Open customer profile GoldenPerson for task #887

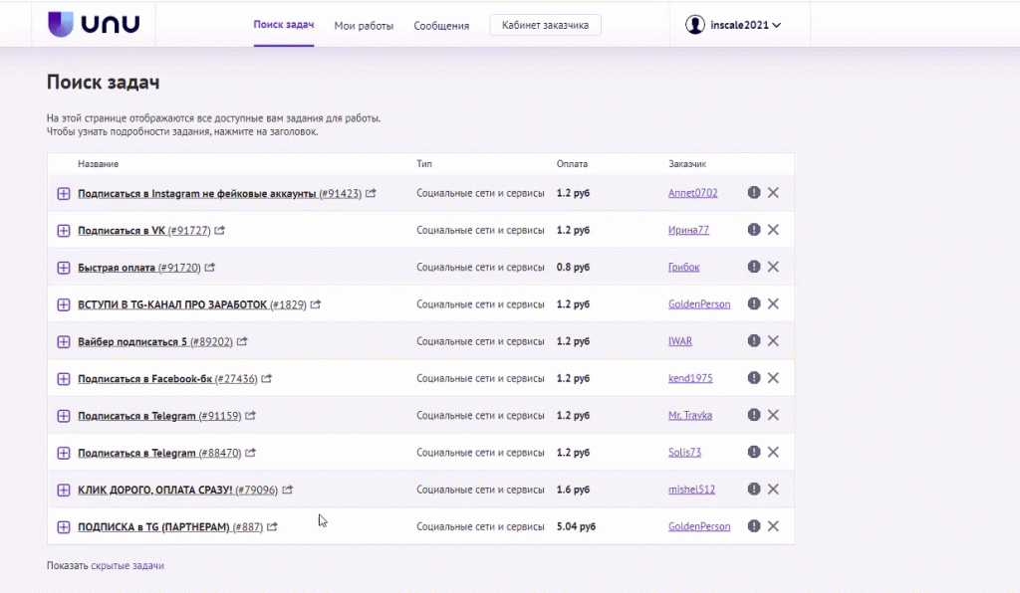click(698, 526)
